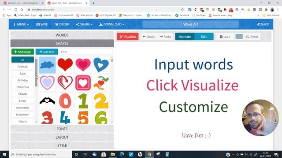Focus the shapes Filter field
The image size is (282, 158).
click(x=86, y=52)
